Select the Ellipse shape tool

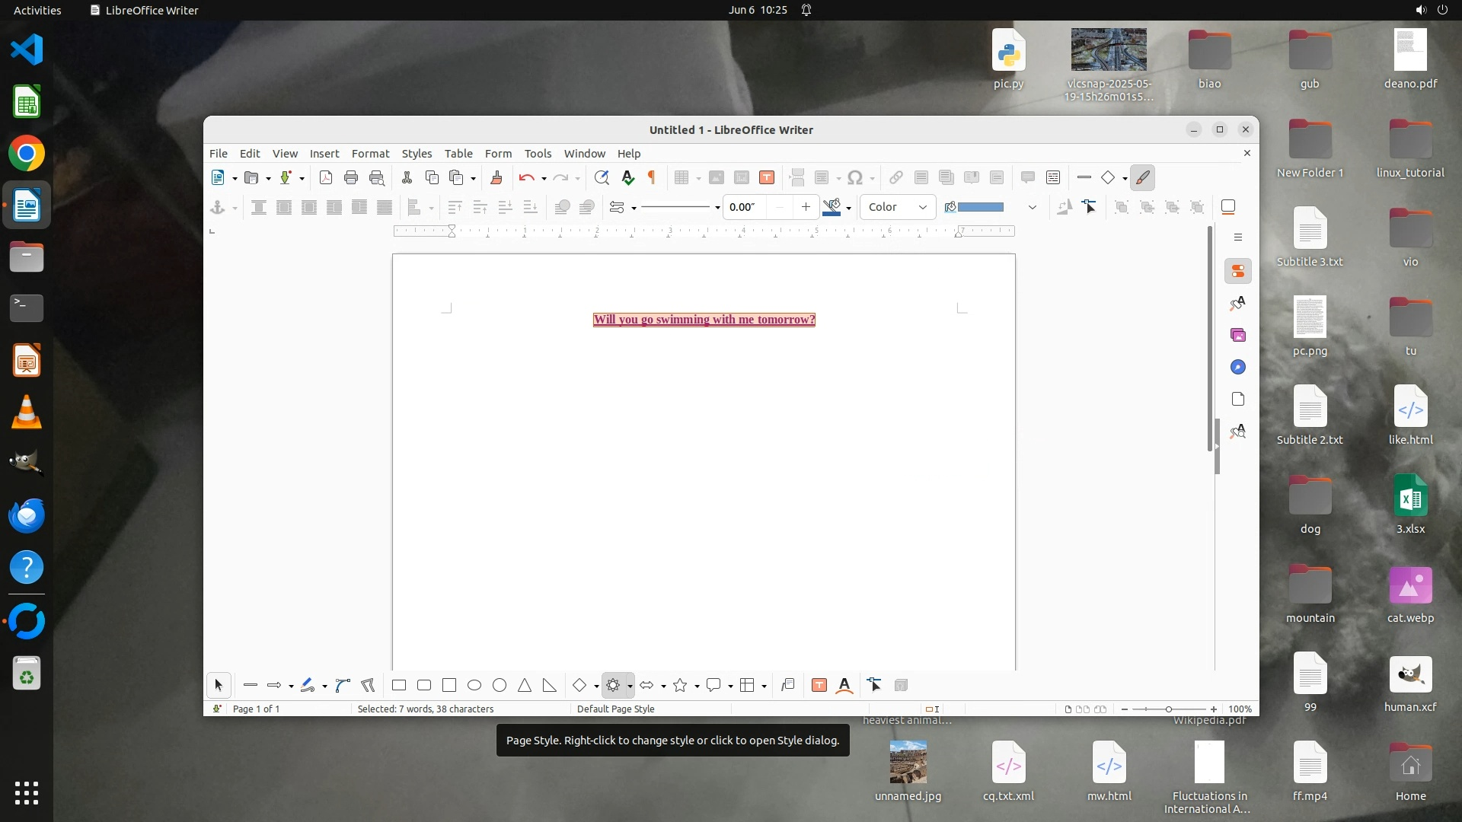tap(474, 685)
